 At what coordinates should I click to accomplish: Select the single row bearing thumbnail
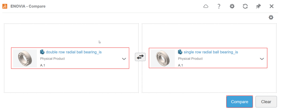163,58
